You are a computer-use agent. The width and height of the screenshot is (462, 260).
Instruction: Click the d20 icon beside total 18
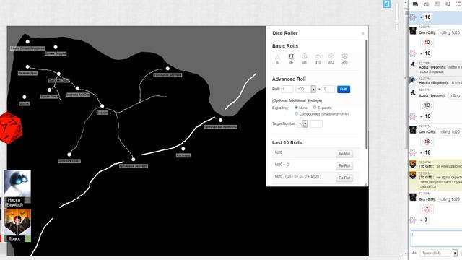point(413,152)
